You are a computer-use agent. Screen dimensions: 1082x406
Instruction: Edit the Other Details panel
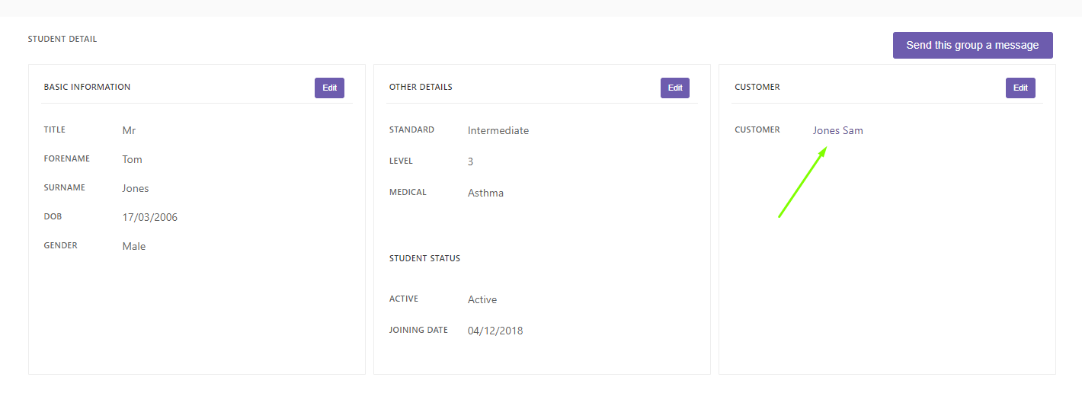(675, 88)
